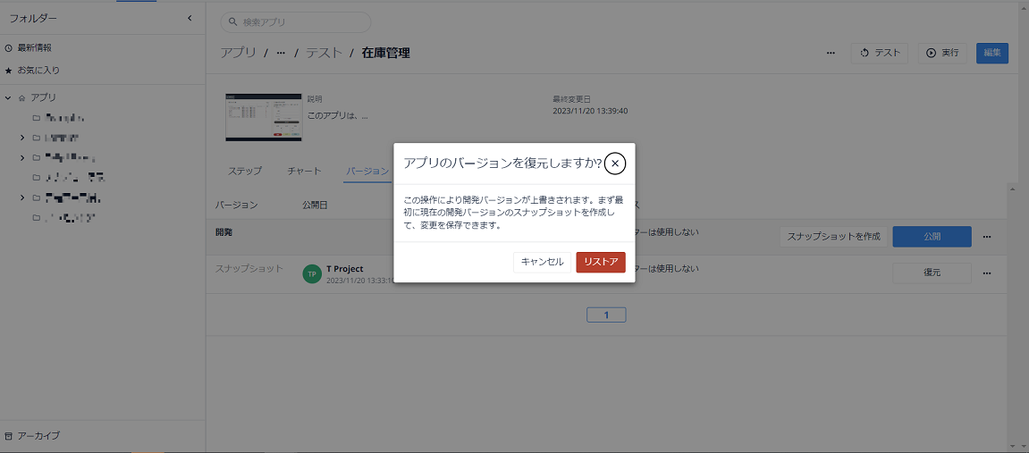Click the T Project author name
The image size is (1029, 453).
(344, 269)
